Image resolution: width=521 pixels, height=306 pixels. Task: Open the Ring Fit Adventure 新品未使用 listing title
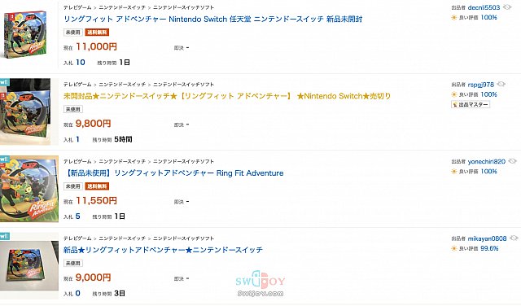[173, 173]
